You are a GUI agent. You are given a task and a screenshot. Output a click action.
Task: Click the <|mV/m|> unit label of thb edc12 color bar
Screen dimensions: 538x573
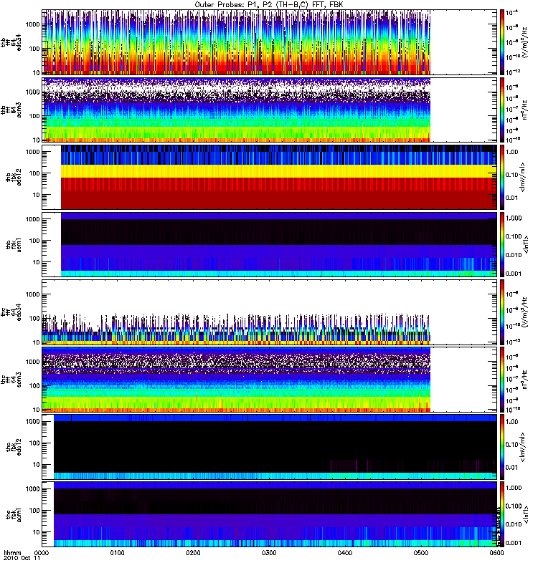523,177
